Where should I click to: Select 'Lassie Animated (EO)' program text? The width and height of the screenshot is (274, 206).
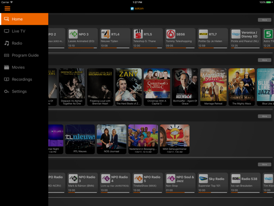pos(81,41)
